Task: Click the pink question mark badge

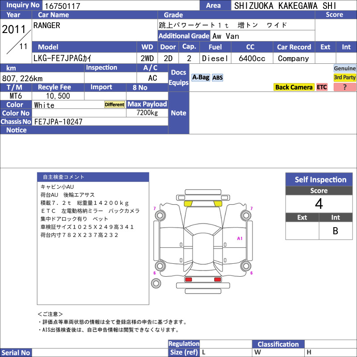Action: [345, 87]
